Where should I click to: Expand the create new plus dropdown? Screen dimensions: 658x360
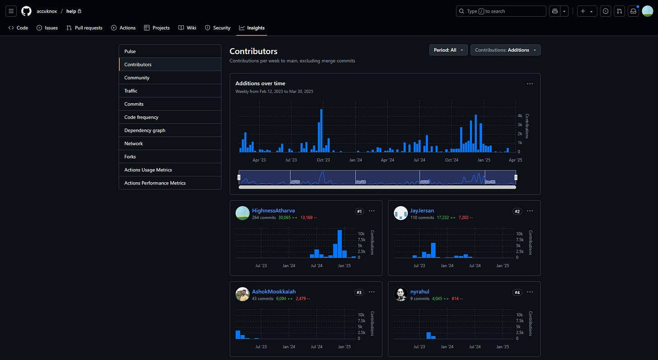pyautogui.click(x=587, y=11)
